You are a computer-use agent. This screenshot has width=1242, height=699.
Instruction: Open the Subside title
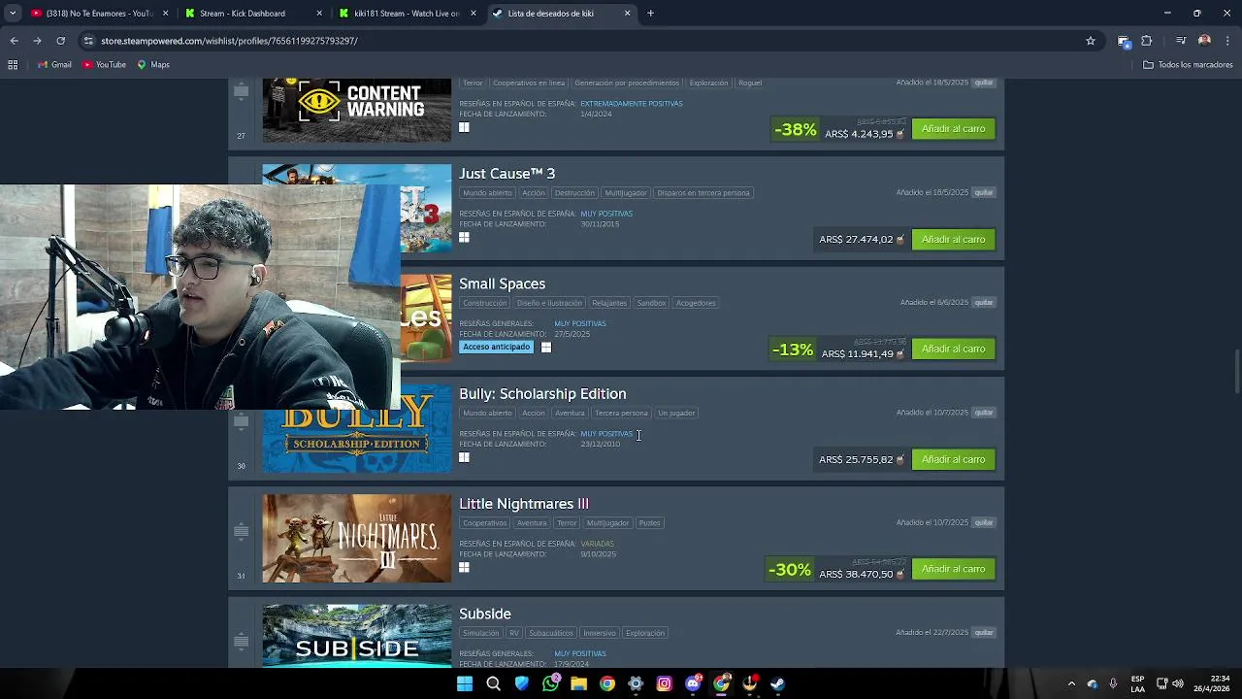click(x=485, y=614)
